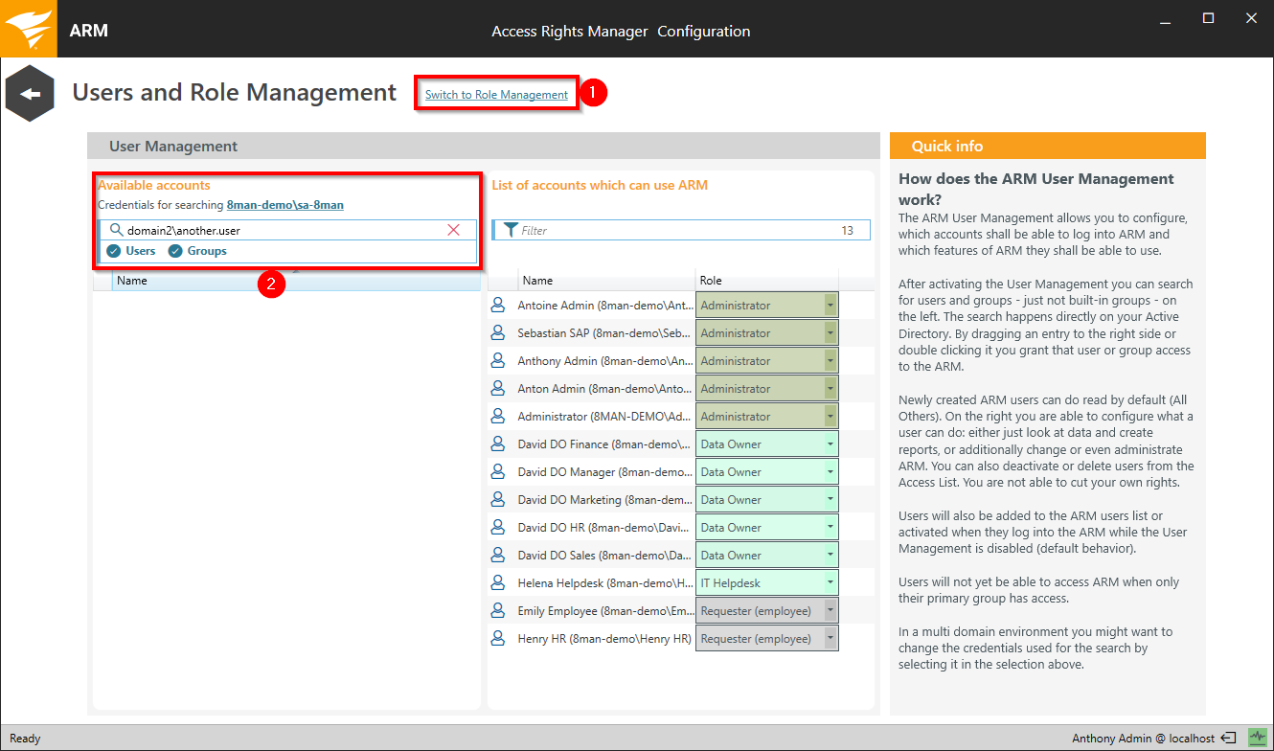Viewport: 1274px width, 751px height.
Task: Click the Ready status bar text
Action: coord(25,739)
